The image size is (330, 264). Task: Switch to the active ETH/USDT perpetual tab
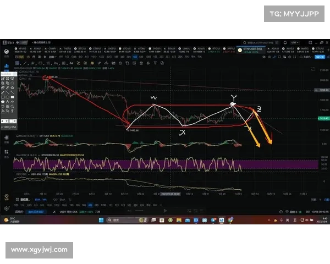(250, 50)
